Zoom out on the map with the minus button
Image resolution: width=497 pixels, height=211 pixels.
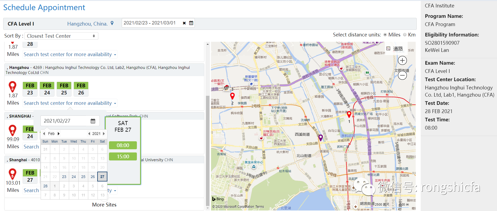coord(402,76)
